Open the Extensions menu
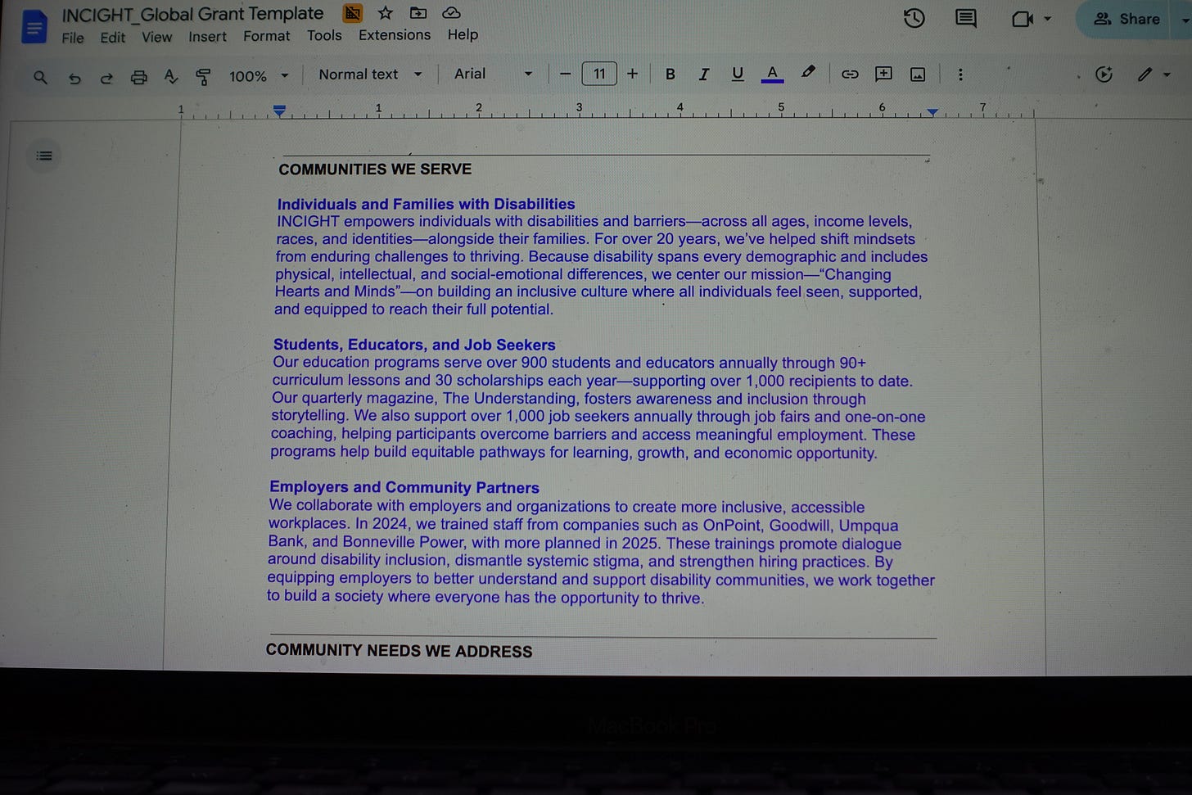This screenshot has height=795, width=1192. (x=395, y=35)
